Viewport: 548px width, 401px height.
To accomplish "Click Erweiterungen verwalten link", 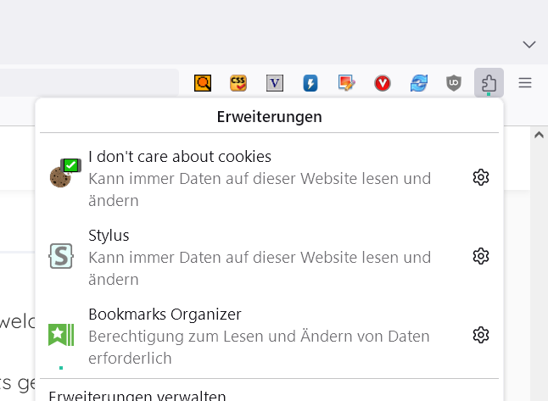I will click(137, 396).
